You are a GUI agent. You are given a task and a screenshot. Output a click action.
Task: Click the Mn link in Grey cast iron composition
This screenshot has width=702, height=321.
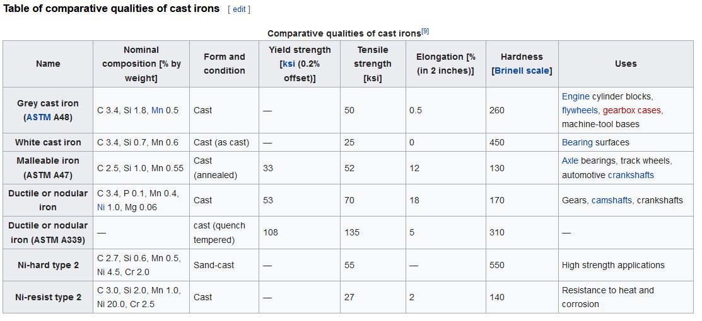point(157,110)
